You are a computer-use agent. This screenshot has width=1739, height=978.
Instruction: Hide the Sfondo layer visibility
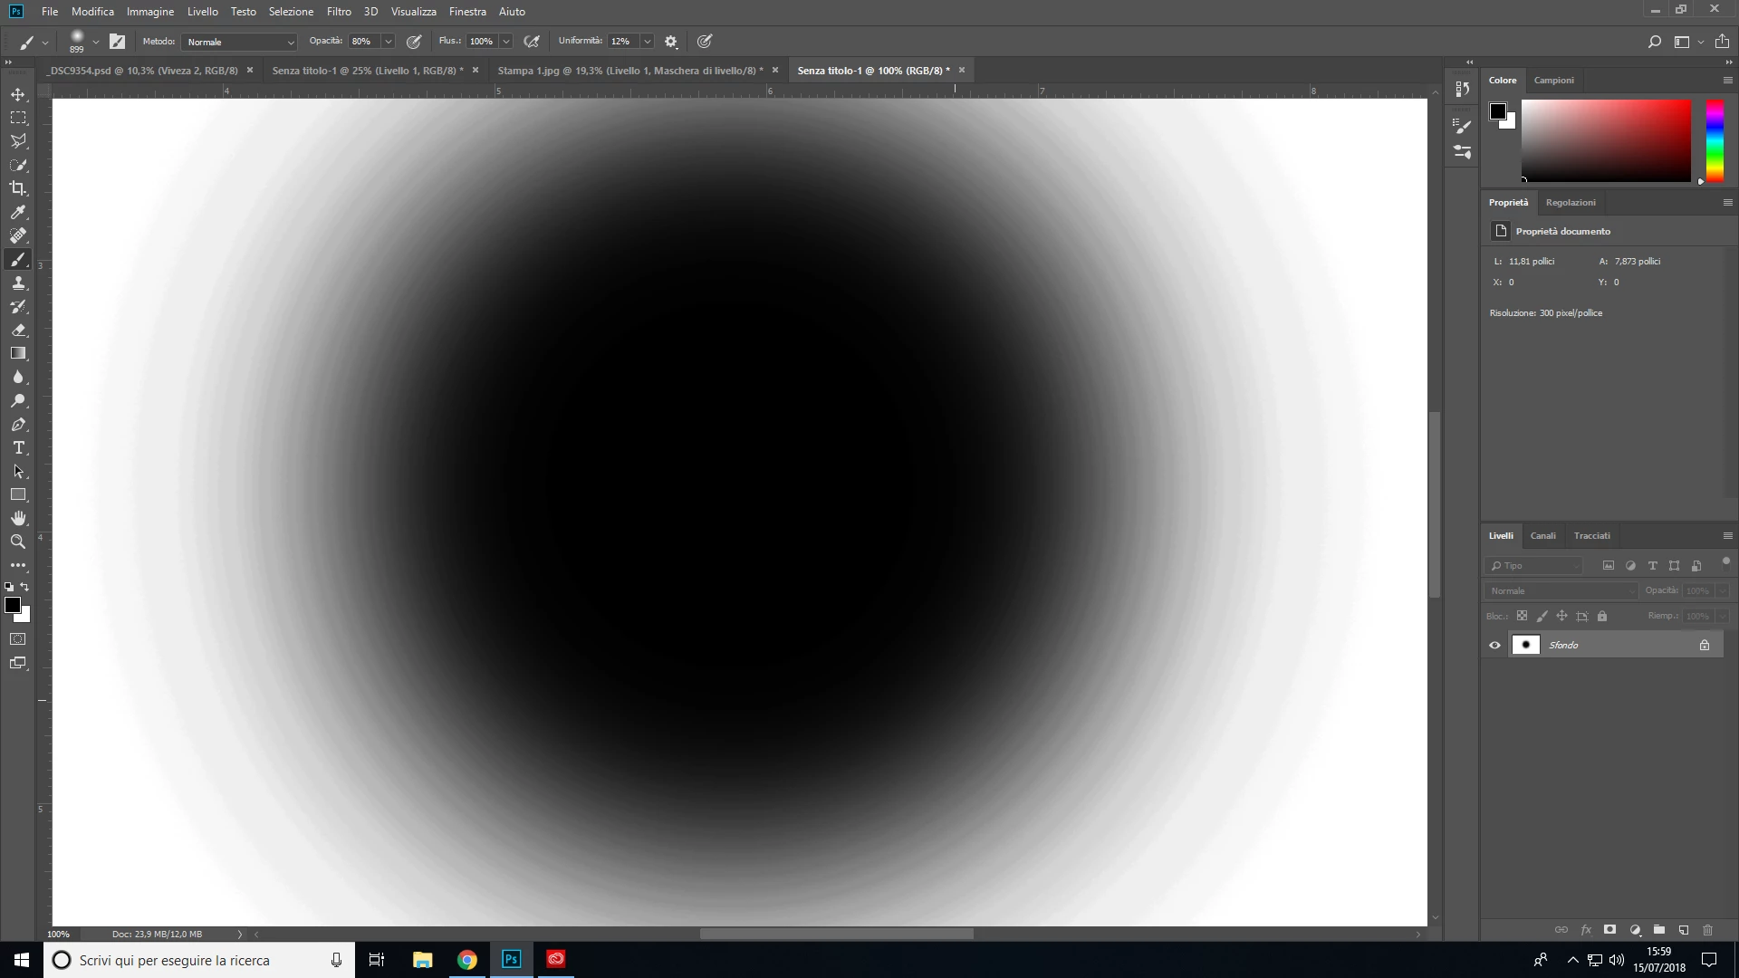(1494, 646)
